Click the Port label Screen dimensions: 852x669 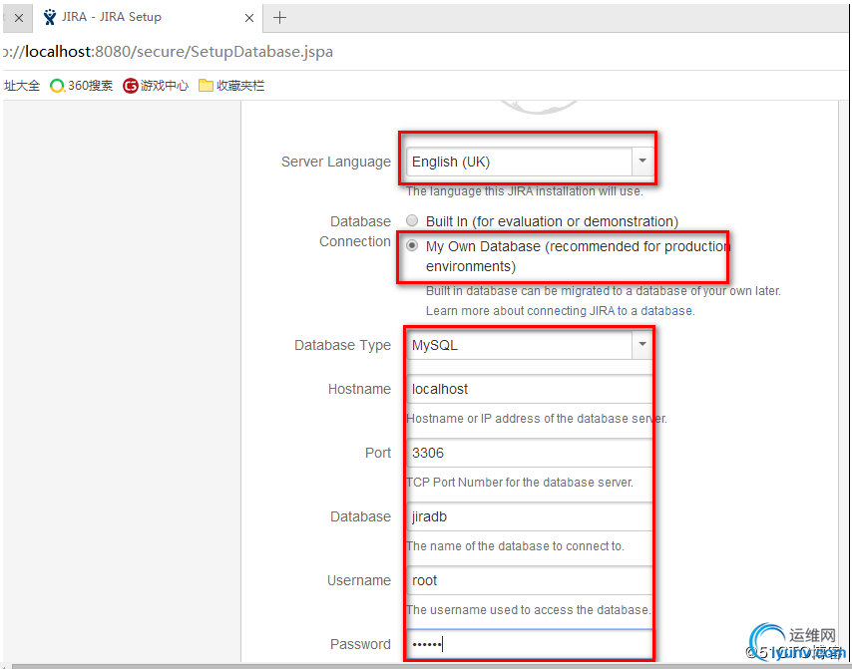378,453
